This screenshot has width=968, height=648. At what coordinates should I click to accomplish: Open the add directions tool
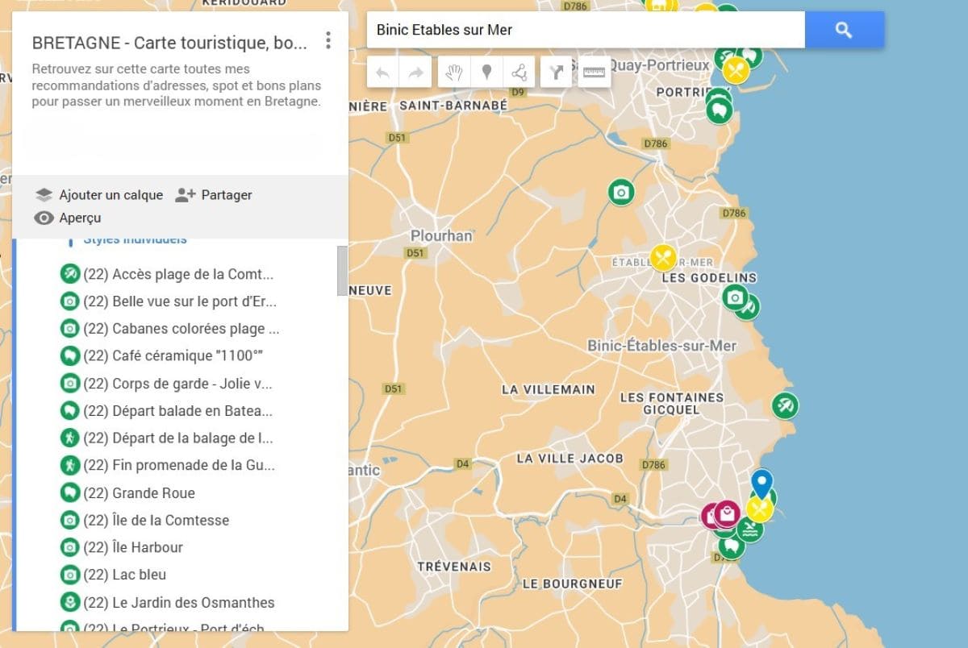point(556,73)
